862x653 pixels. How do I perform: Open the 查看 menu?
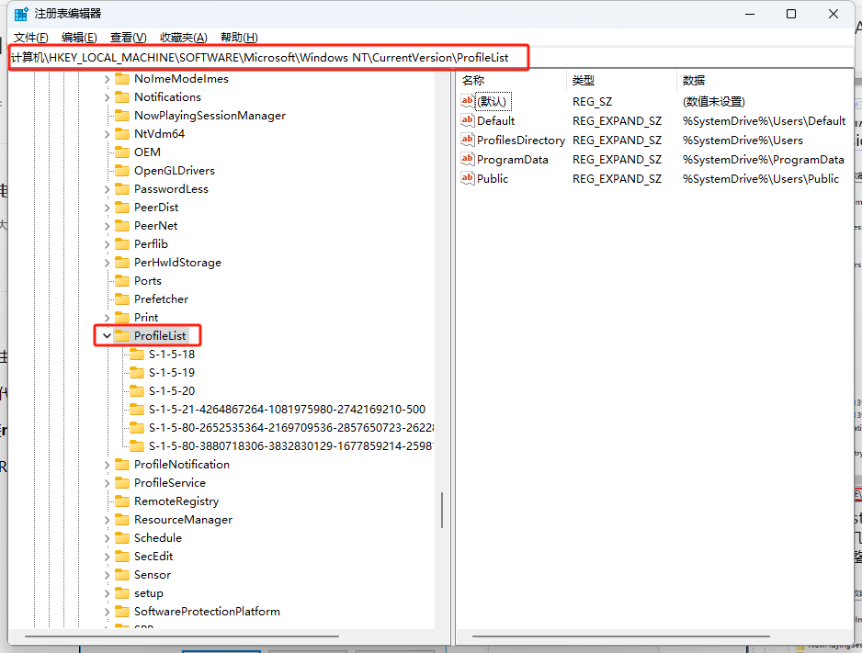pyautogui.click(x=129, y=37)
